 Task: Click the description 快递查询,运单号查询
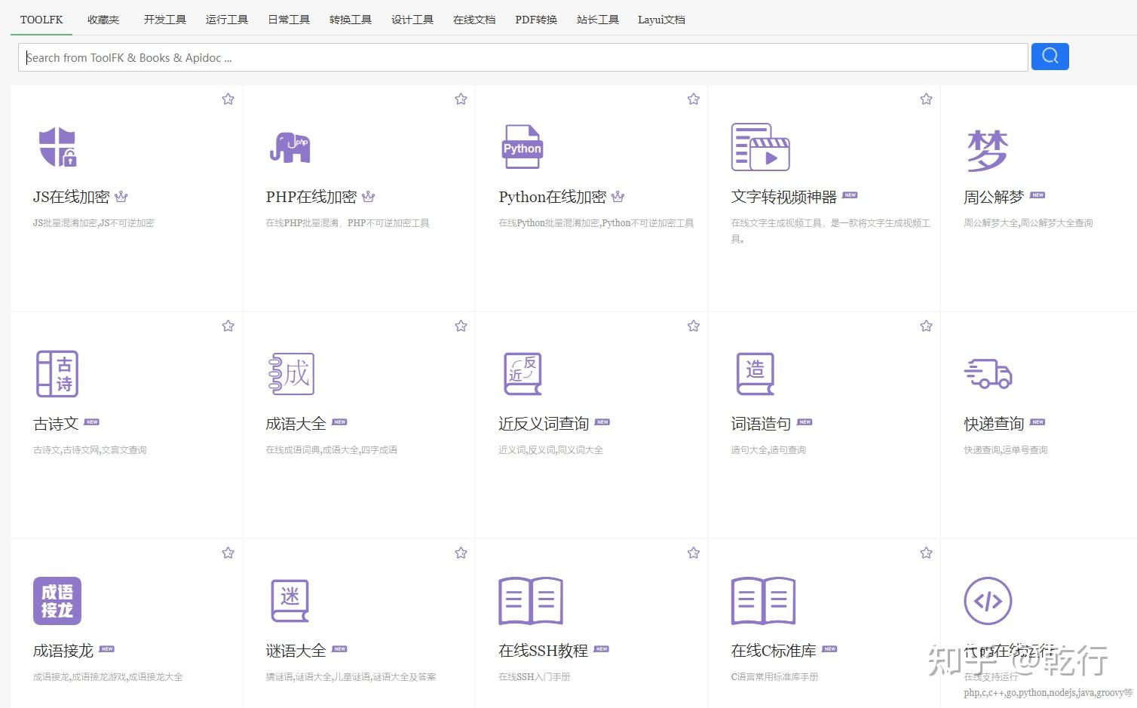click(x=1006, y=450)
